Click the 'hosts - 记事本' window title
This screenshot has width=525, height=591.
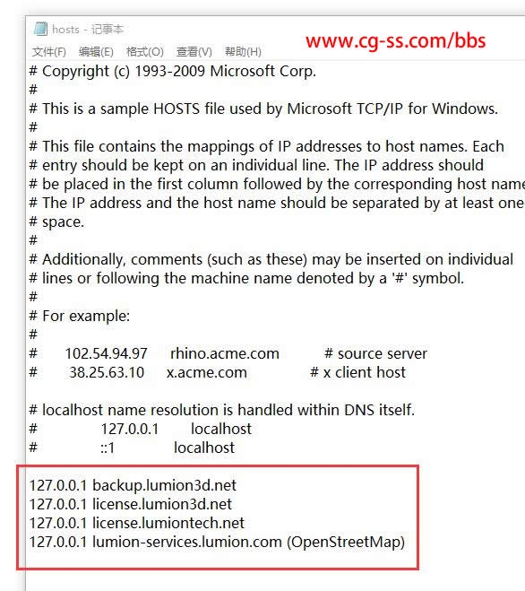[x=88, y=29]
